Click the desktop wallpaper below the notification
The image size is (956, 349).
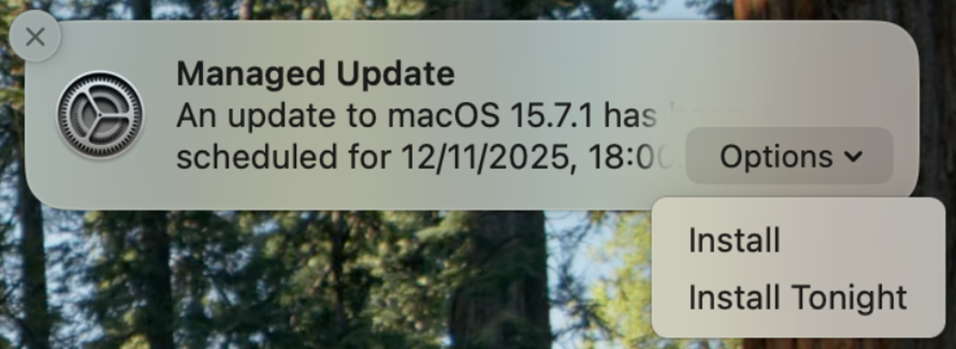pos(330,281)
